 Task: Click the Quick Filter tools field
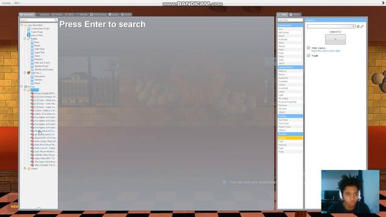pyautogui.click(x=290, y=20)
